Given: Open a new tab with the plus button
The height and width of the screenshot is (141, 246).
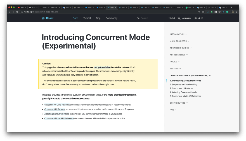Looking at the screenshot, I should pos(231,8).
